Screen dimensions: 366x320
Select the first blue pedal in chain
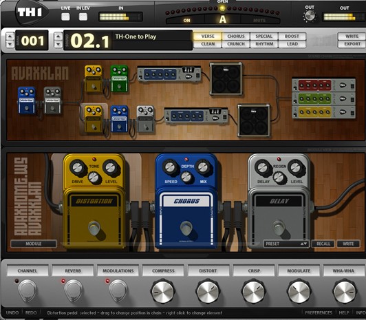tap(27, 100)
